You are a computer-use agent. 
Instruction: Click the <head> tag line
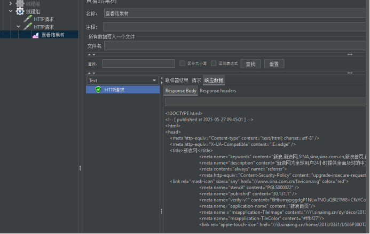tap(173, 132)
